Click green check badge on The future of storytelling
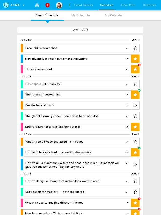Viewport: 161px width, 215px height. (139, 91)
